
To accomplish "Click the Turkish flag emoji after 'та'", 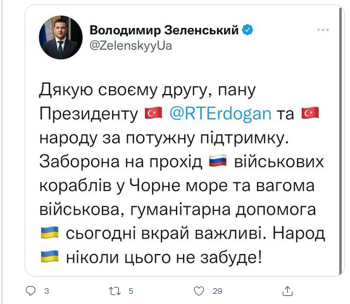I will click(x=310, y=113).
